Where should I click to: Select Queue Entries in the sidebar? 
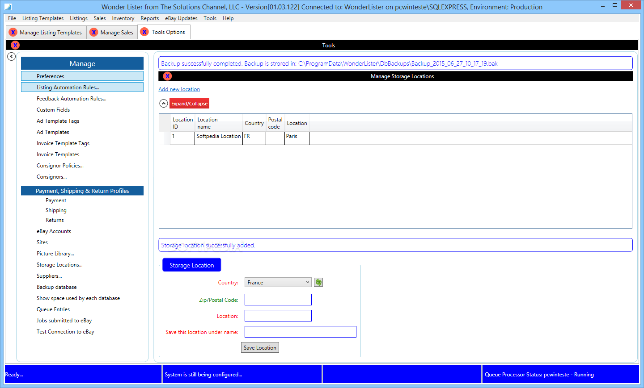tap(53, 309)
